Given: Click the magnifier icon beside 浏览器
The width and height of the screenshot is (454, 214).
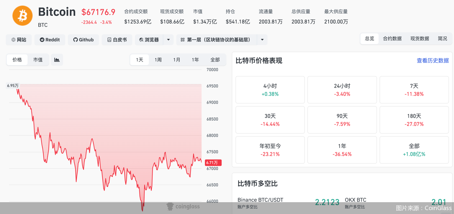Looking at the screenshot, I should click(141, 40).
